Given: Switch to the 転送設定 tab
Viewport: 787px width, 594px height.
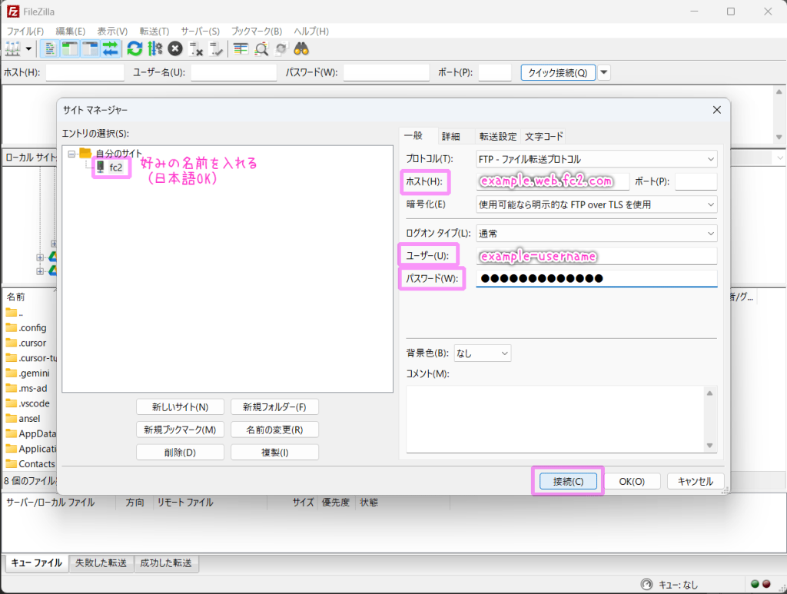Looking at the screenshot, I should click(x=497, y=137).
